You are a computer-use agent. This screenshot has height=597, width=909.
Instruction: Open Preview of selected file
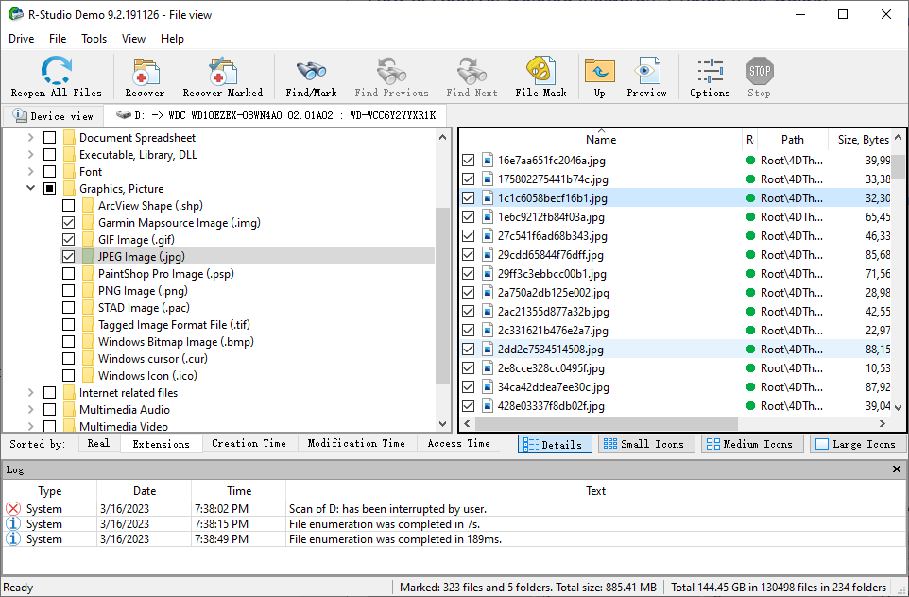coord(646,71)
